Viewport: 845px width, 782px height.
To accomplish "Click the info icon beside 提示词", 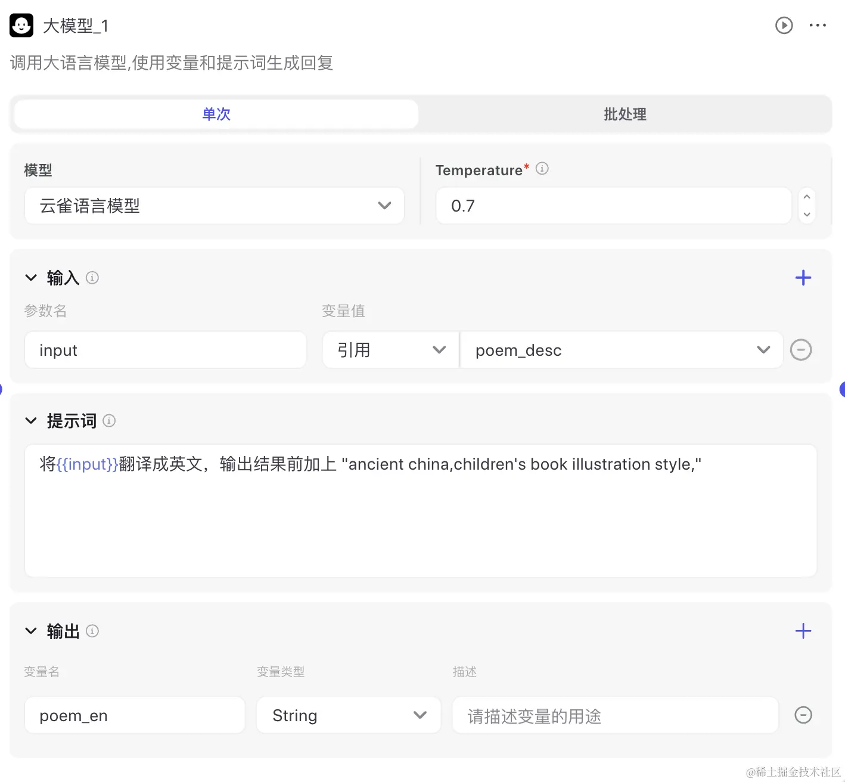I will point(109,421).
